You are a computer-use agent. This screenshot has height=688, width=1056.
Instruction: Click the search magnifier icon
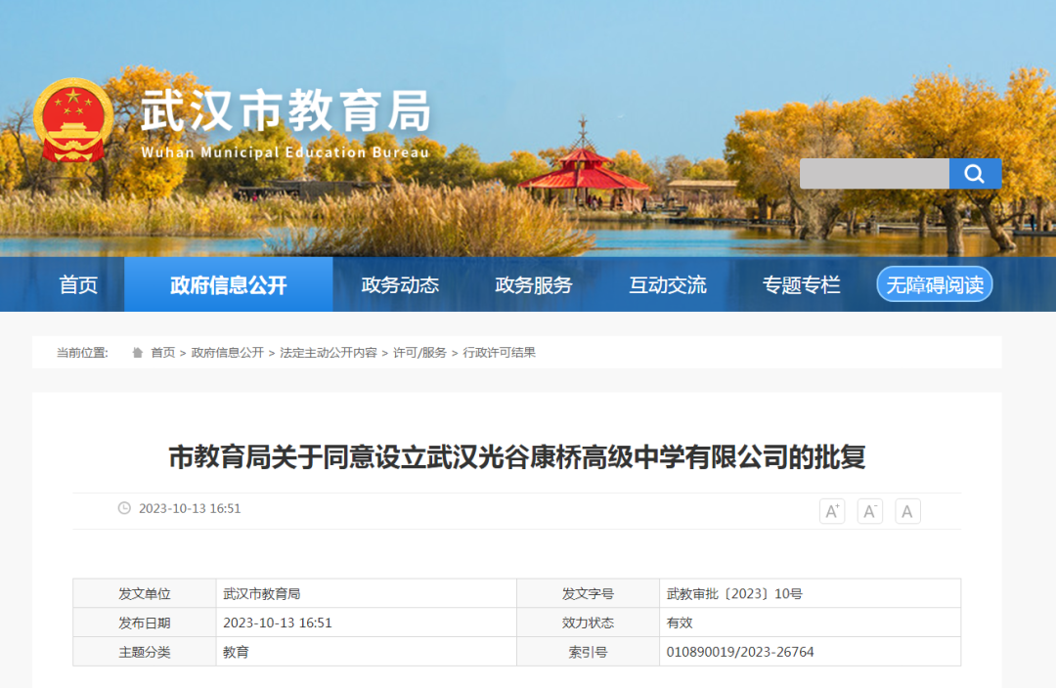(x=975, y=174)
